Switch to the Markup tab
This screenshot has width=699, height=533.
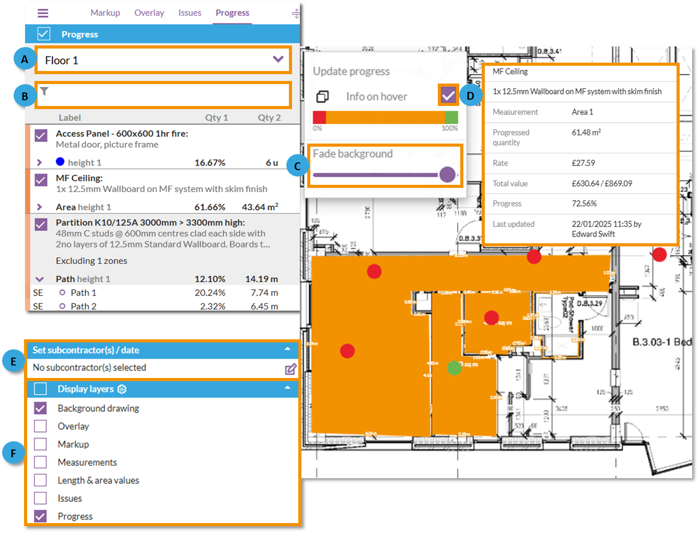(105, 13)
